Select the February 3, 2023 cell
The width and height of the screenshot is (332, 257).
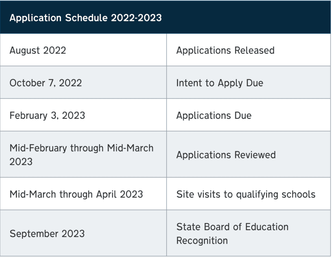click(x=83, y=115)
